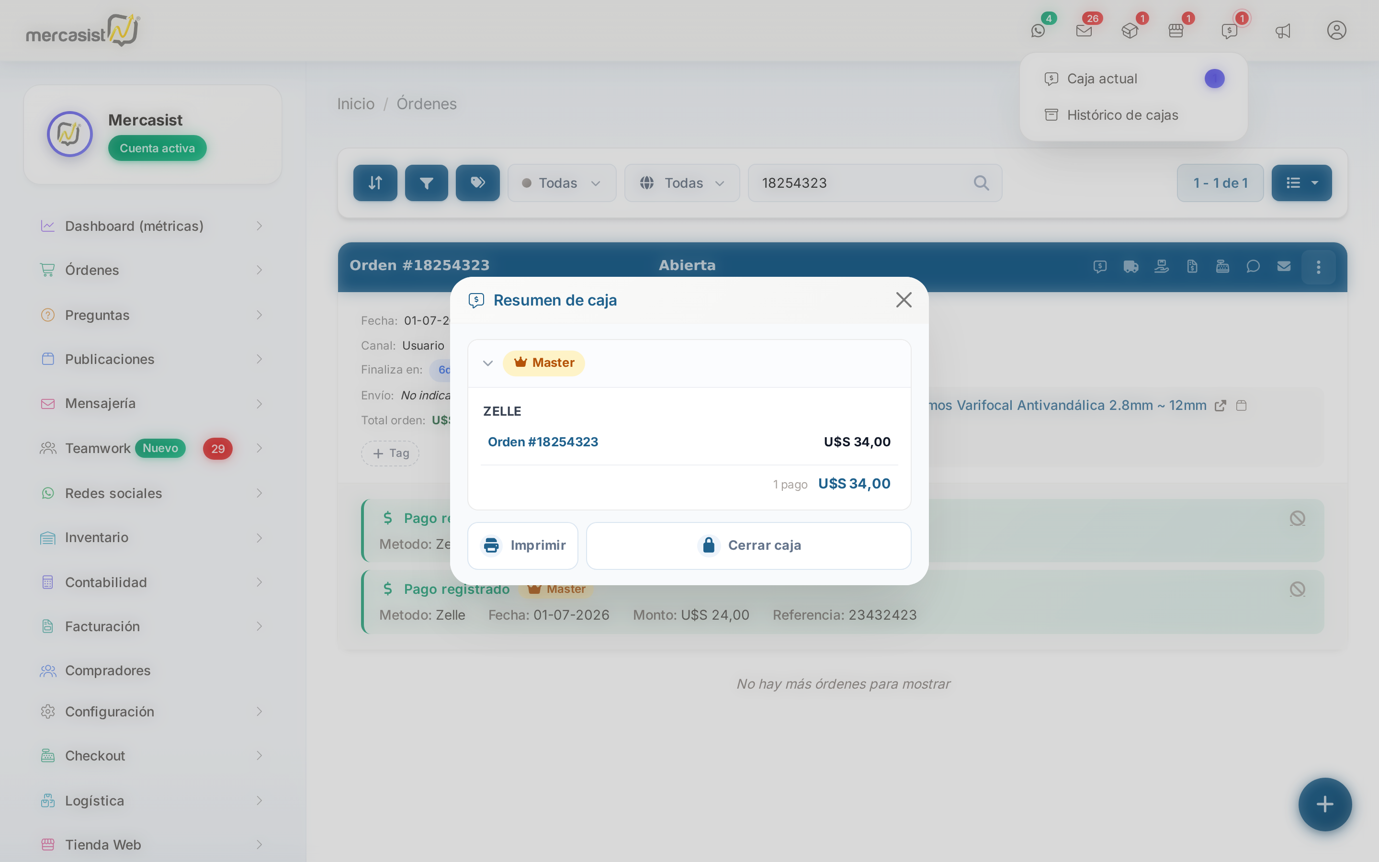Open the order's three-dot options menu
The height and width of the screenshot is (862, 1379).
point(1318,267)
